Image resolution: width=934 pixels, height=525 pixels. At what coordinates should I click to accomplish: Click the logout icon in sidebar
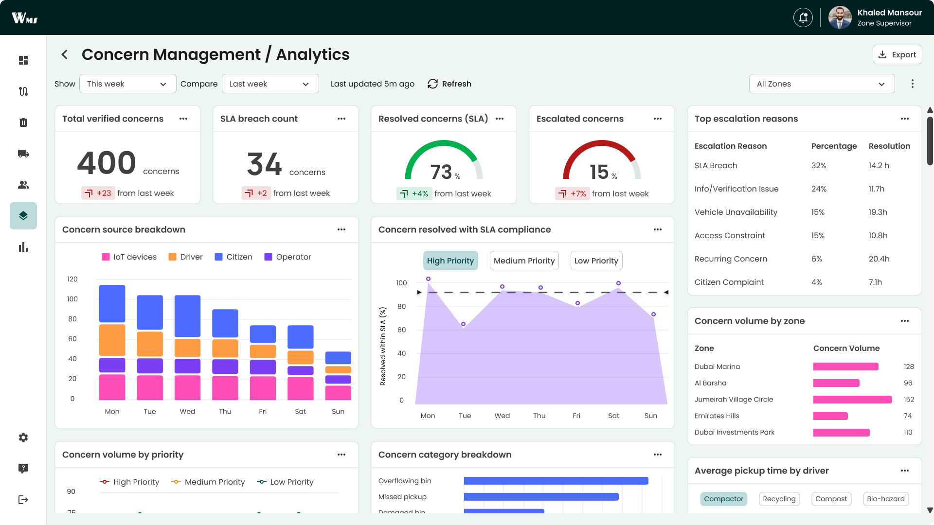coord(23,500)
